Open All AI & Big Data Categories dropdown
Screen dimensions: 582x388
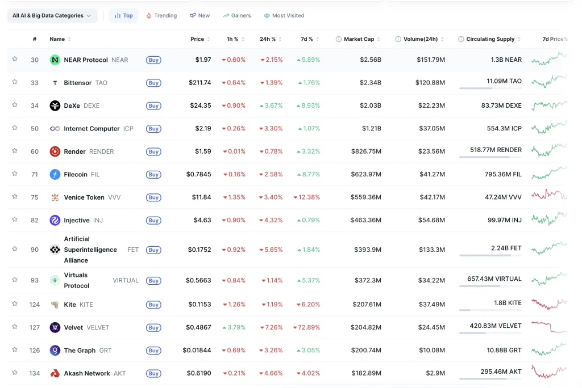coord(52,15)
